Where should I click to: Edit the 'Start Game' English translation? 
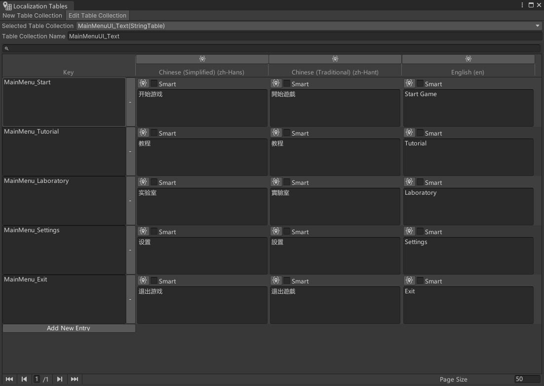(468, 108)
